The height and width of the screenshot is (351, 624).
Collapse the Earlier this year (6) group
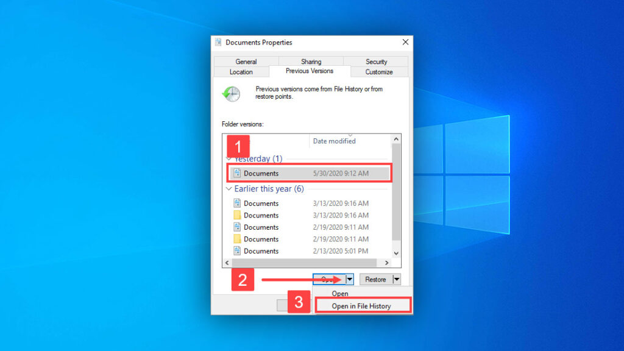pyautogui.click(x=229, y=189)
